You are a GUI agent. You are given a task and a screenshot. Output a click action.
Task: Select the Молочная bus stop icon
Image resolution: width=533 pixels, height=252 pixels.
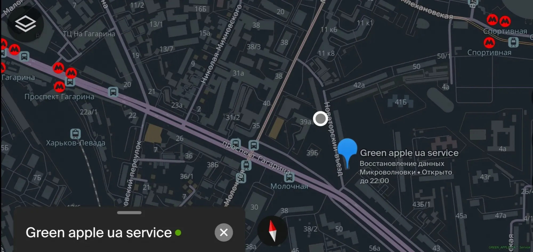(x=289, y=177)
